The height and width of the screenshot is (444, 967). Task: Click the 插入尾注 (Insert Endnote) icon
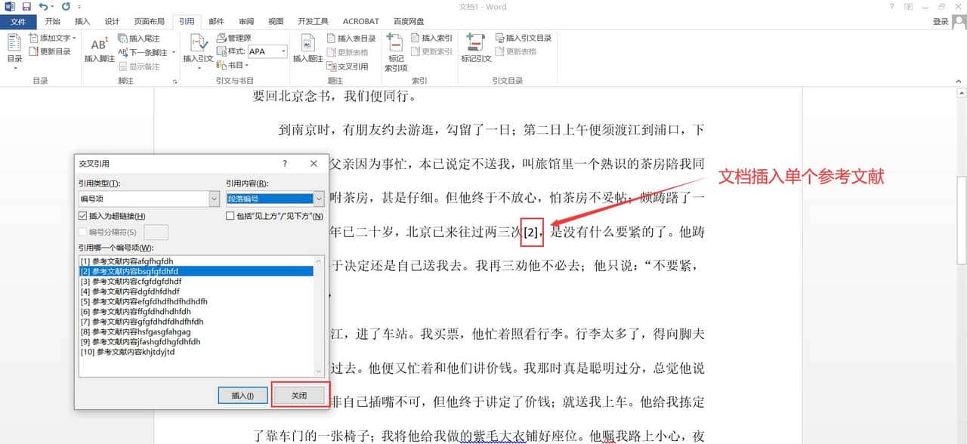tap(141, 37)
